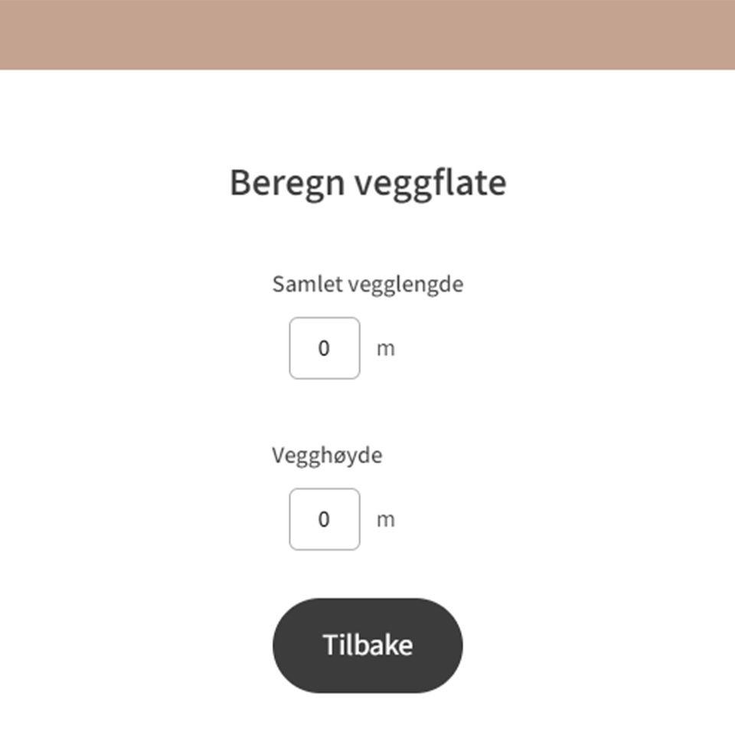Click the Beregn veggflate heading
Viewport: 735px width, 735px height.
[367, 184]
